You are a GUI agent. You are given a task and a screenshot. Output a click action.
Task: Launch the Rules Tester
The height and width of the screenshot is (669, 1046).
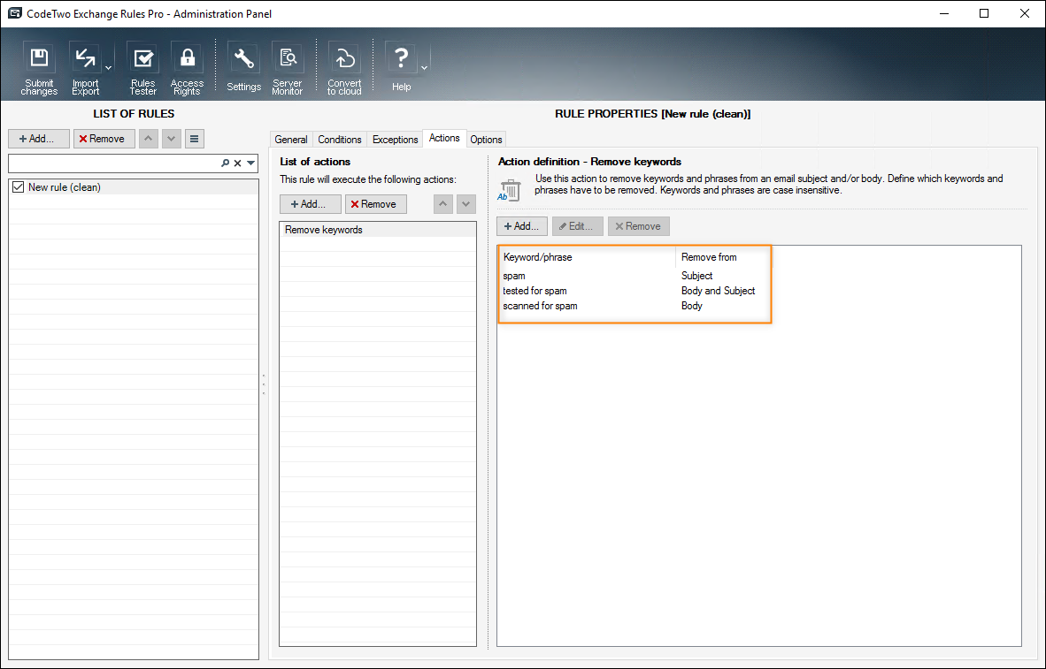[142, 69]
